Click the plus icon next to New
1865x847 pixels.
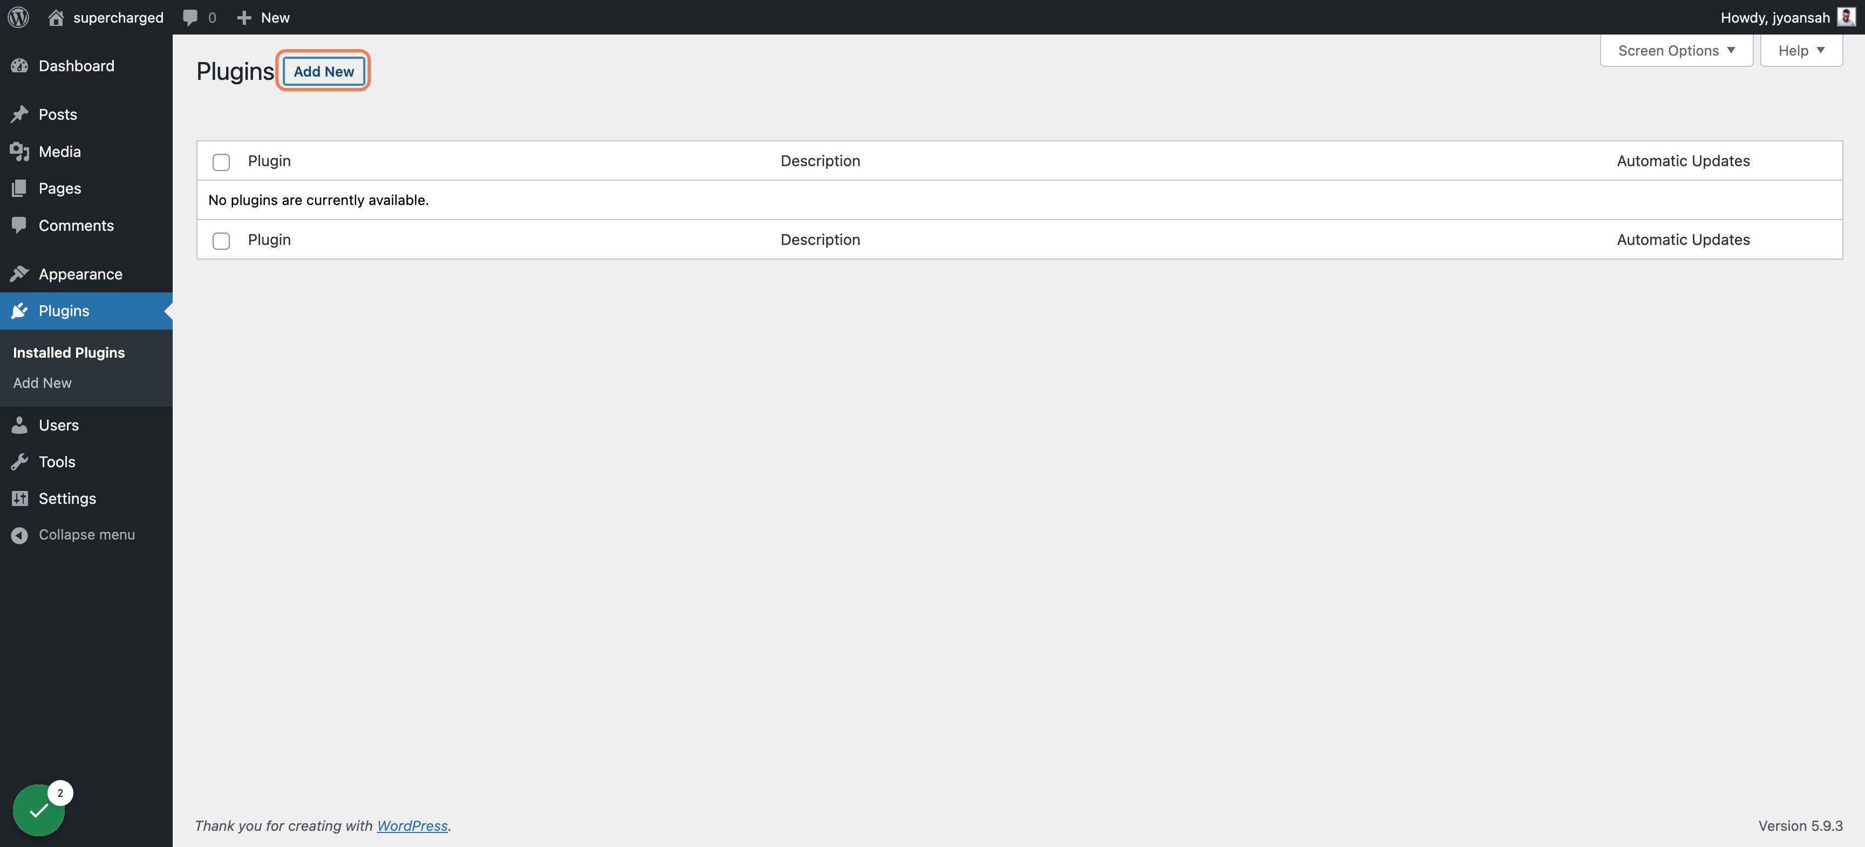[244, 17]
